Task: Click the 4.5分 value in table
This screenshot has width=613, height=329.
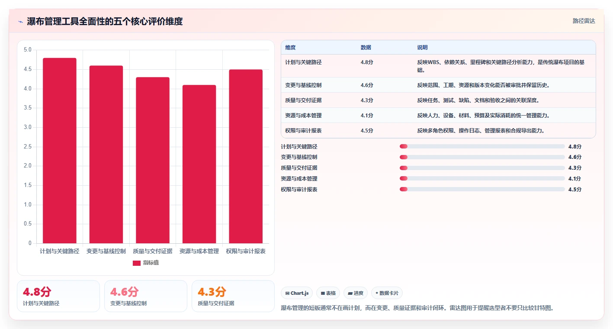Action: pyautogui.click(x=367, y=131)
